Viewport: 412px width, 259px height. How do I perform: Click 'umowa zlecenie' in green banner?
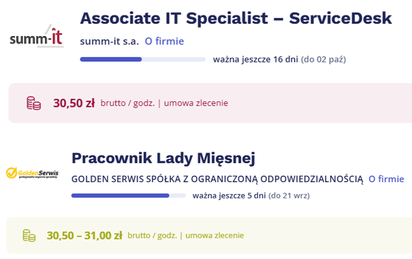click(215, 235)
